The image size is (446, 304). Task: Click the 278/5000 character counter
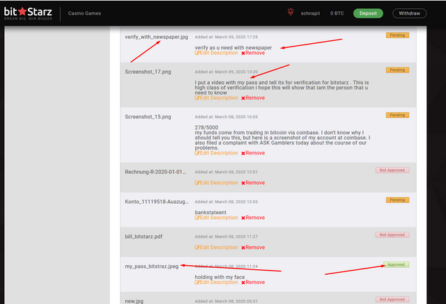[x=206, y=127]
